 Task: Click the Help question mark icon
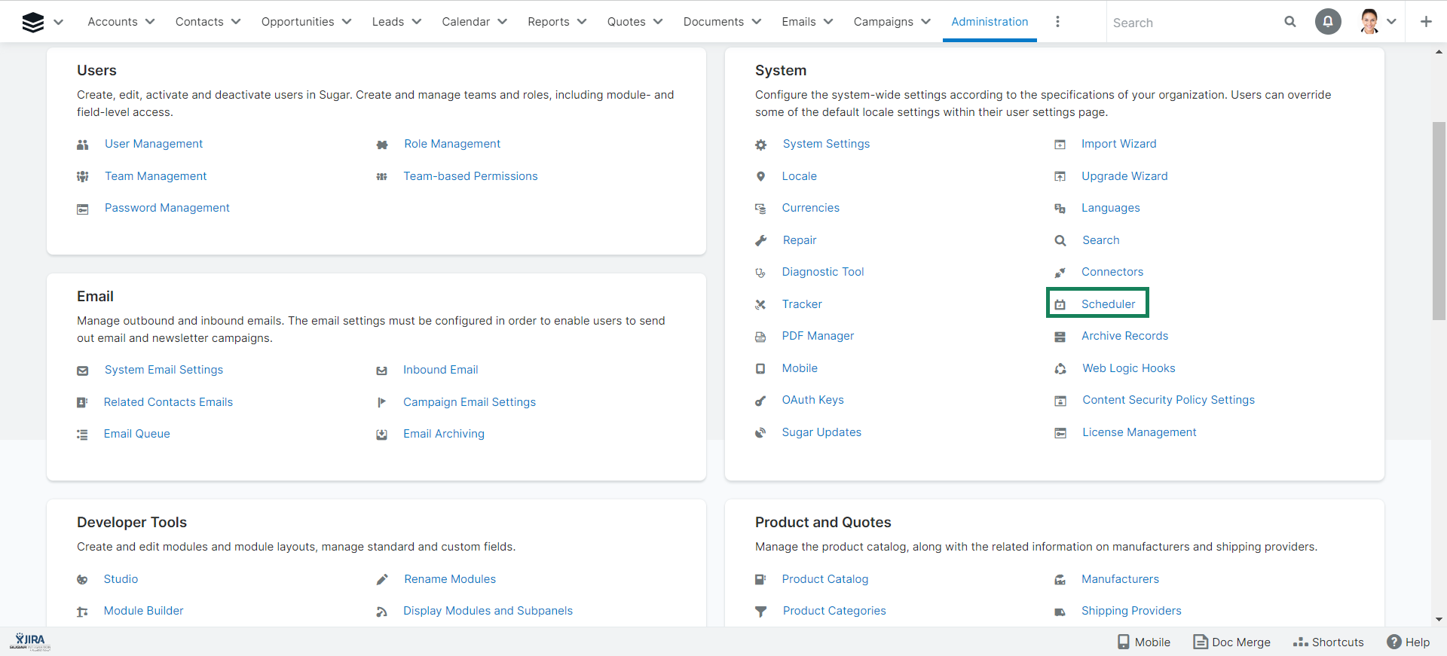pyautogui.click(x=1394, y=642)
